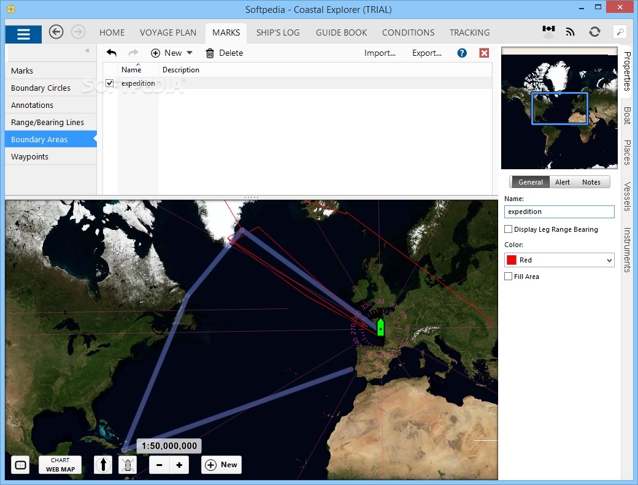The image size is (638, 485).
Task: Select the expedition row name
Action: coord(138,83)
